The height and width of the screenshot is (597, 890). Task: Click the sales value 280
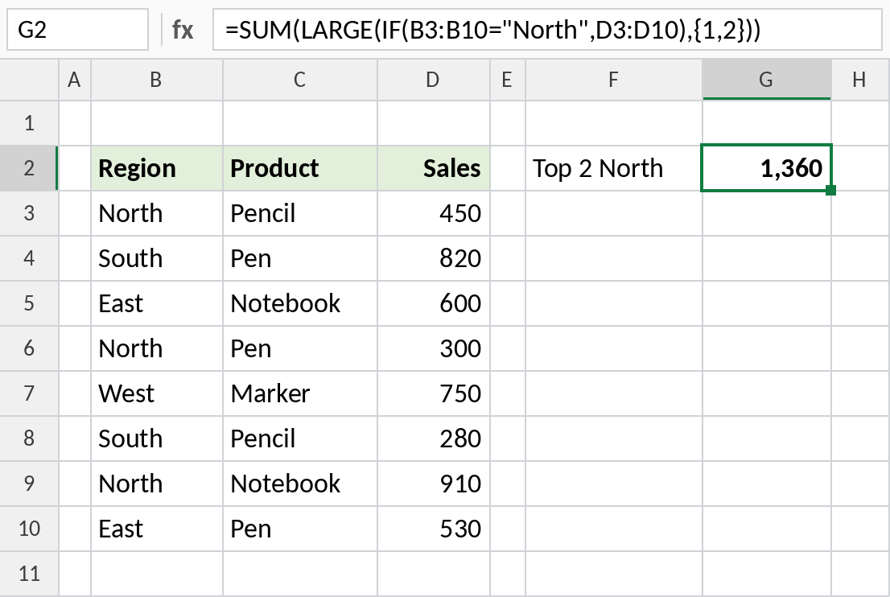pos(433,438)
